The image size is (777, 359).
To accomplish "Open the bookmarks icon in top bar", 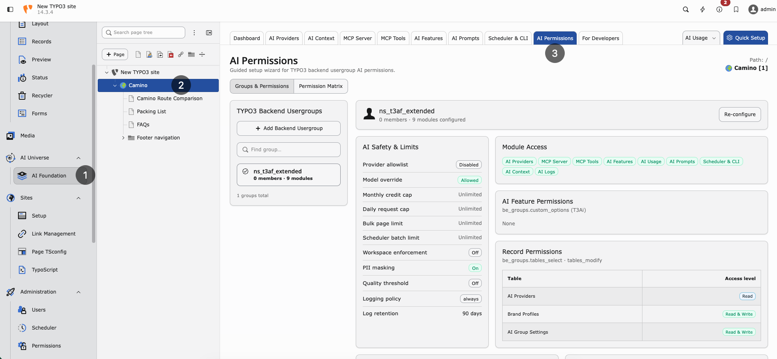I will (736, 9).
